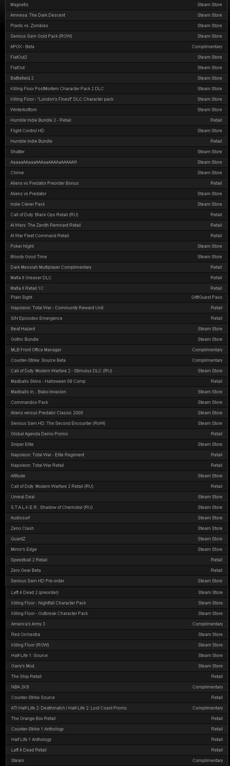Image resolution: width=230 pixels, height=766 pixels.
Task: Click Left 4 Dead 2 (preorder) entry
Action: [x=117, y=593]
